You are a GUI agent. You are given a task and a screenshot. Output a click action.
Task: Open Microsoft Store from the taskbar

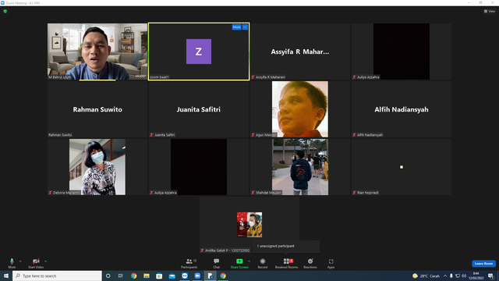point(159,276)
